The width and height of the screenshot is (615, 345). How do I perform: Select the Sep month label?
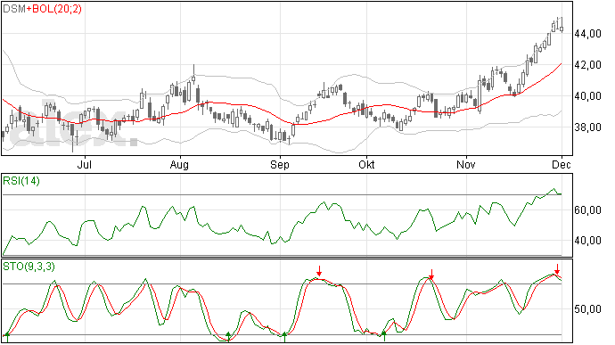(x=280, y=164)
